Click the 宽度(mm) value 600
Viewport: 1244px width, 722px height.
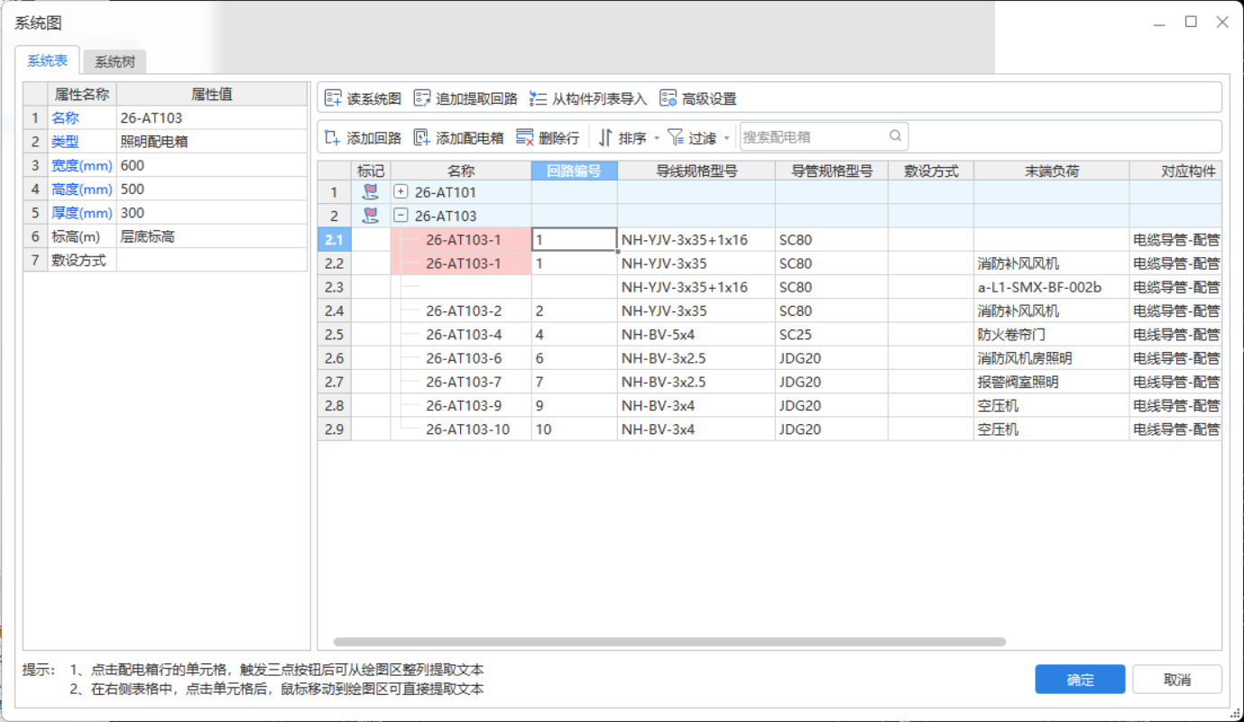(x=212, y=165)
